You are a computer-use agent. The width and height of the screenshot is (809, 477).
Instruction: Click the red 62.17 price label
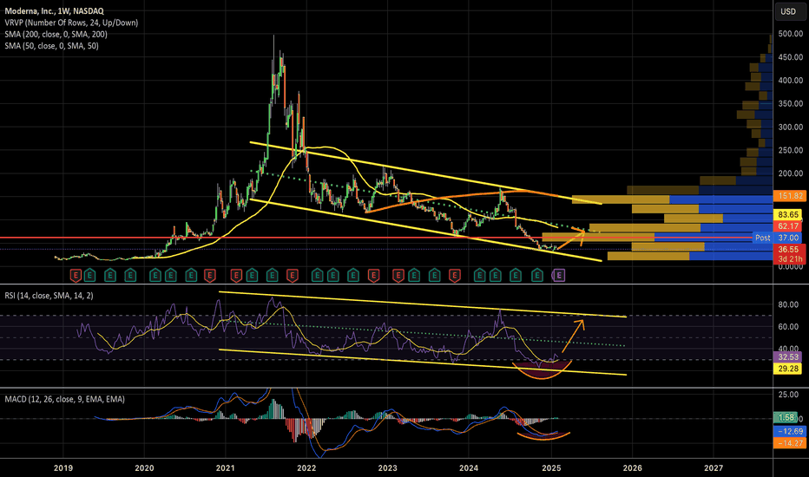(x=788, y=225)
